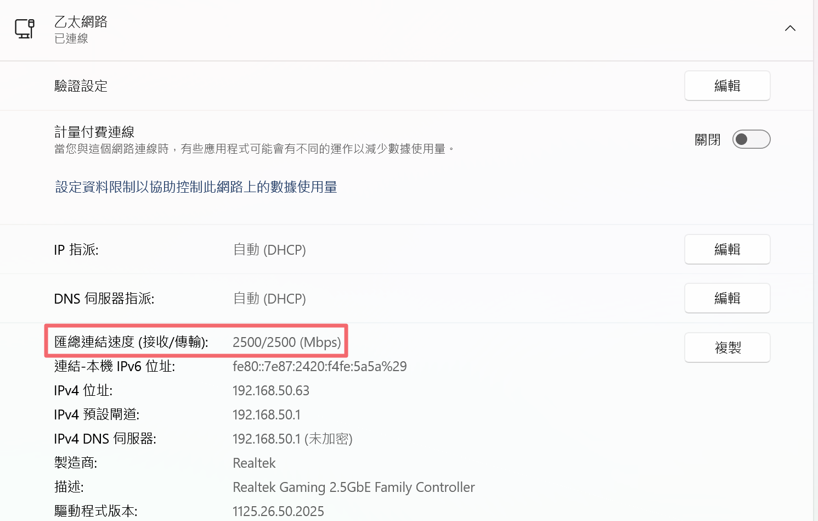818x521 pixels.
Task: Click the 已連線 status text
Action: pos(71,38)
